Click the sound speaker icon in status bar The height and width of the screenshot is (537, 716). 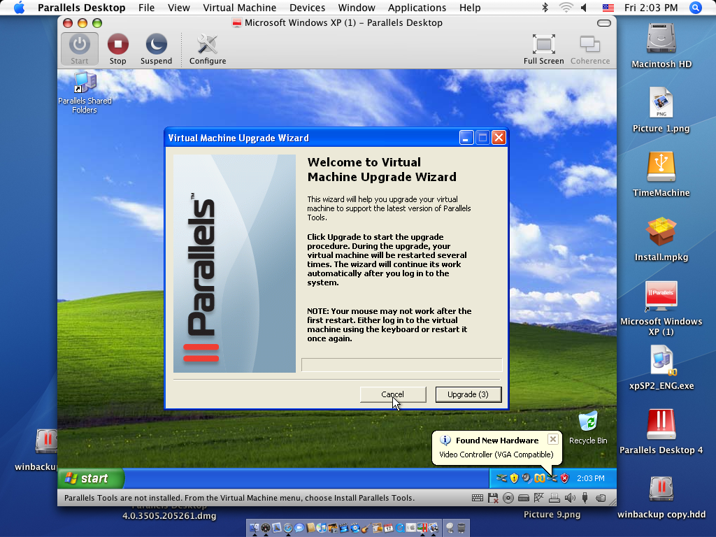tap(570, 498)
